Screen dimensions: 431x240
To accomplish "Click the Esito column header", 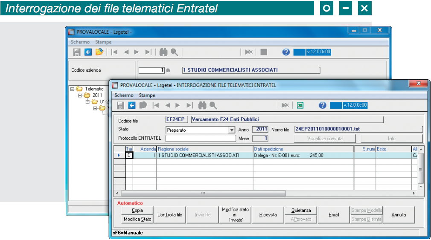I will 393,149.
